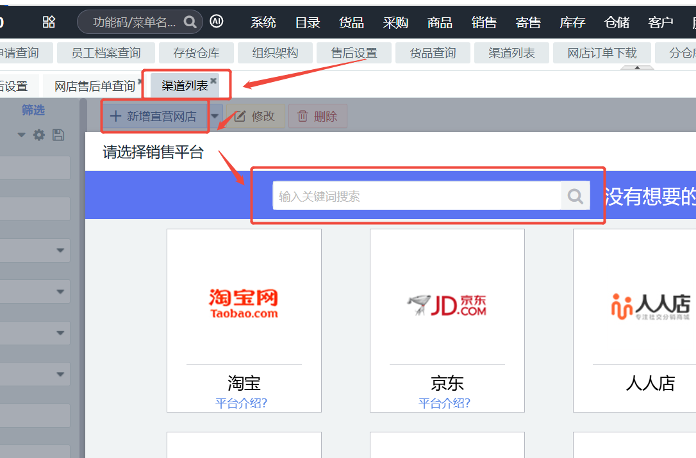
Task: Close the 渠道列表 tab
Action: [213, 81]
